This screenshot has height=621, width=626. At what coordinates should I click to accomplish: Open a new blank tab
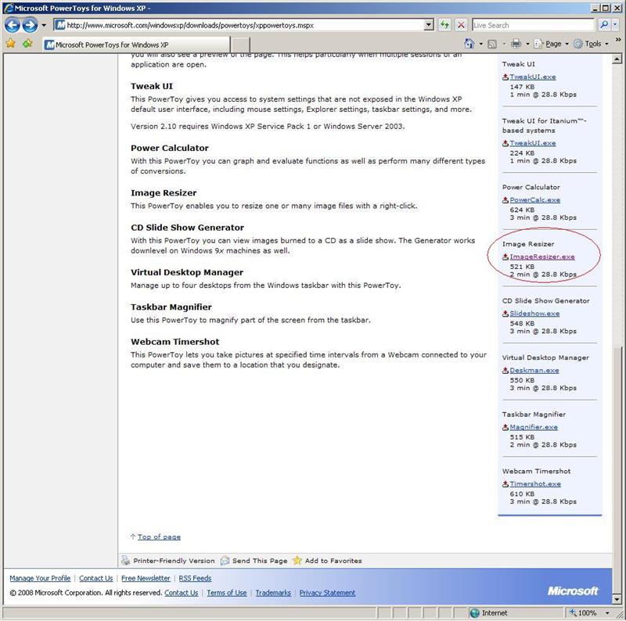tap(240, 45)
